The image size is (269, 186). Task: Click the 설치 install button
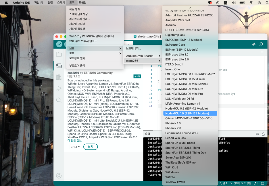pyautogui.click(x=91, y=147)
